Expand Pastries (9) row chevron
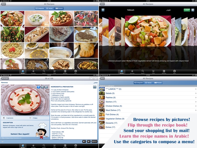 coord(196,98)
